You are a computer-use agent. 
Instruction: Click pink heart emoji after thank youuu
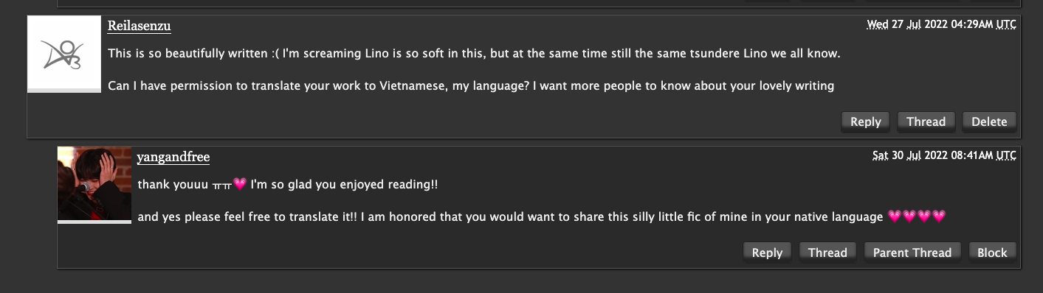pyautogui.click(x=239, y=184)
